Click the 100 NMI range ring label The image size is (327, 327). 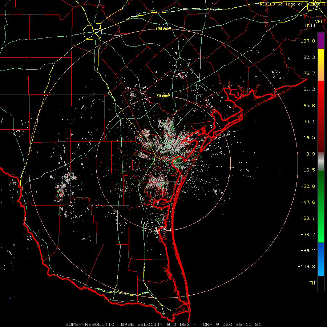[x=163, y=29]
